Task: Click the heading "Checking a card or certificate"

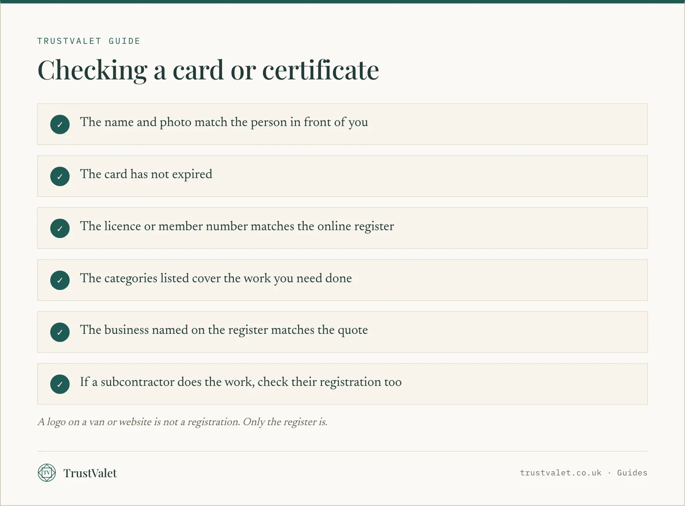Action: coord(208,70)
